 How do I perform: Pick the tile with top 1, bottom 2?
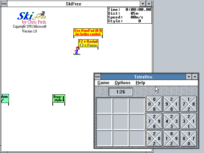(x=189, y=104)
